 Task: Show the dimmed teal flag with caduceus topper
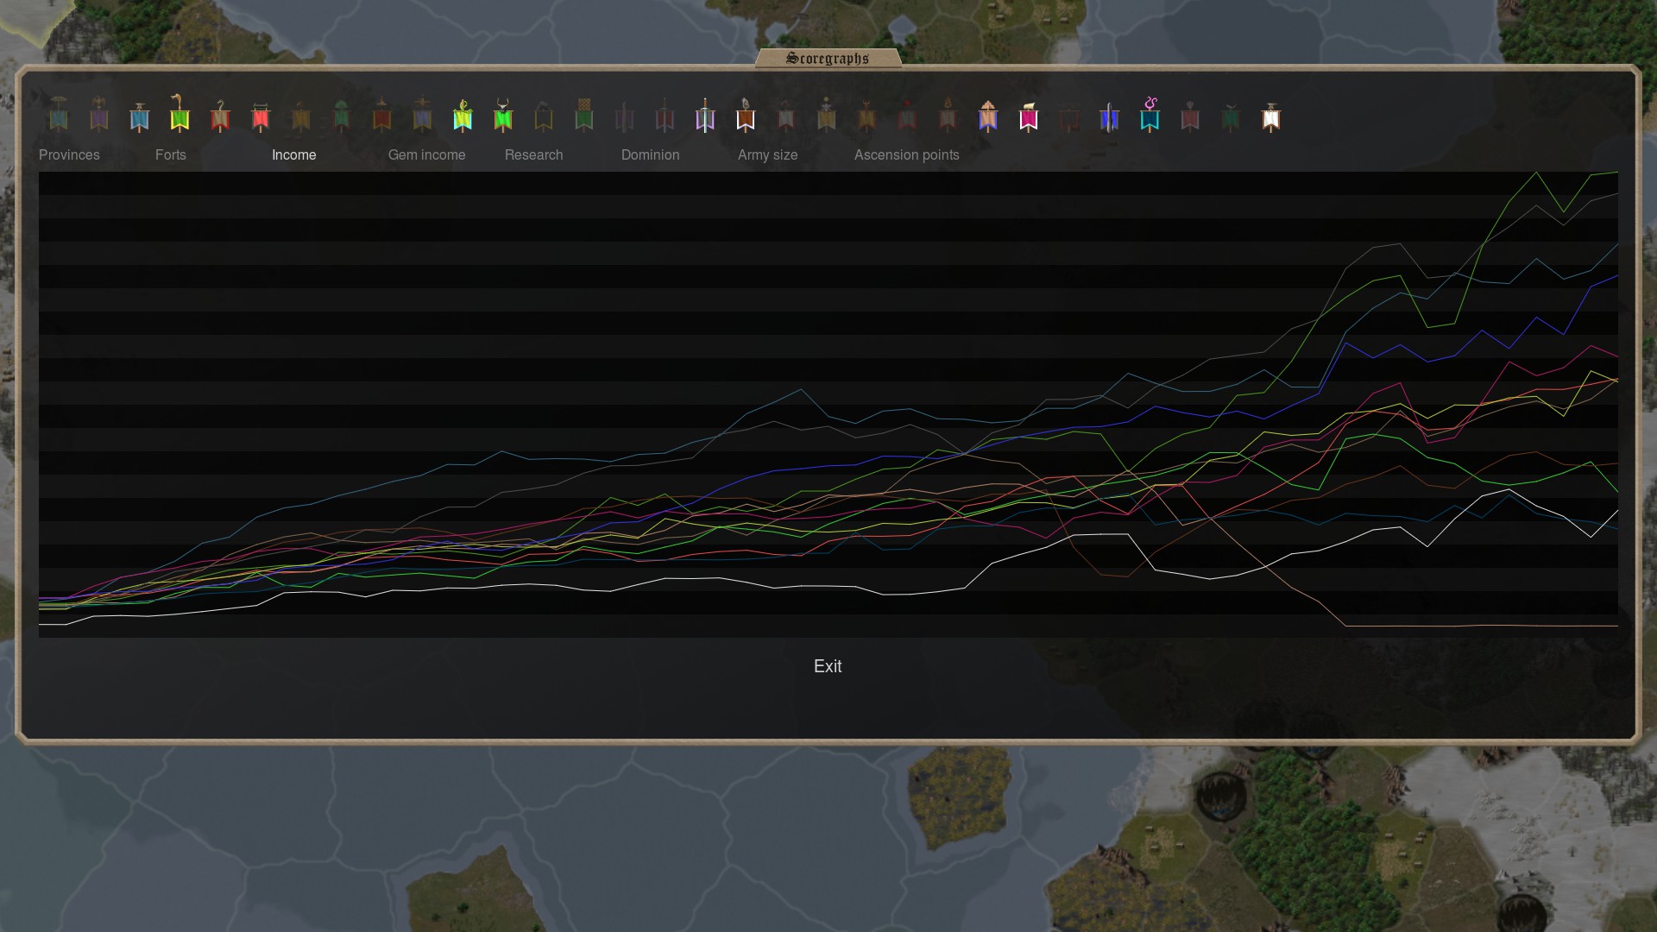[59, 114]
